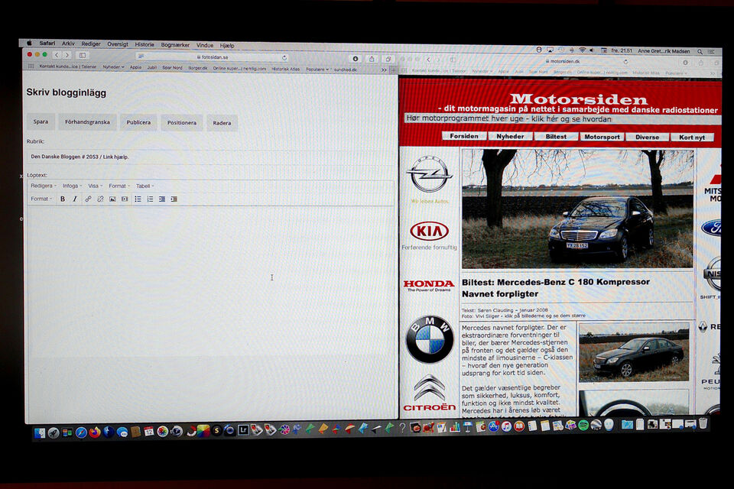Toggle italic formatting in the editor
This screenshot has height=489, width=734.
(x=74, y=199)
